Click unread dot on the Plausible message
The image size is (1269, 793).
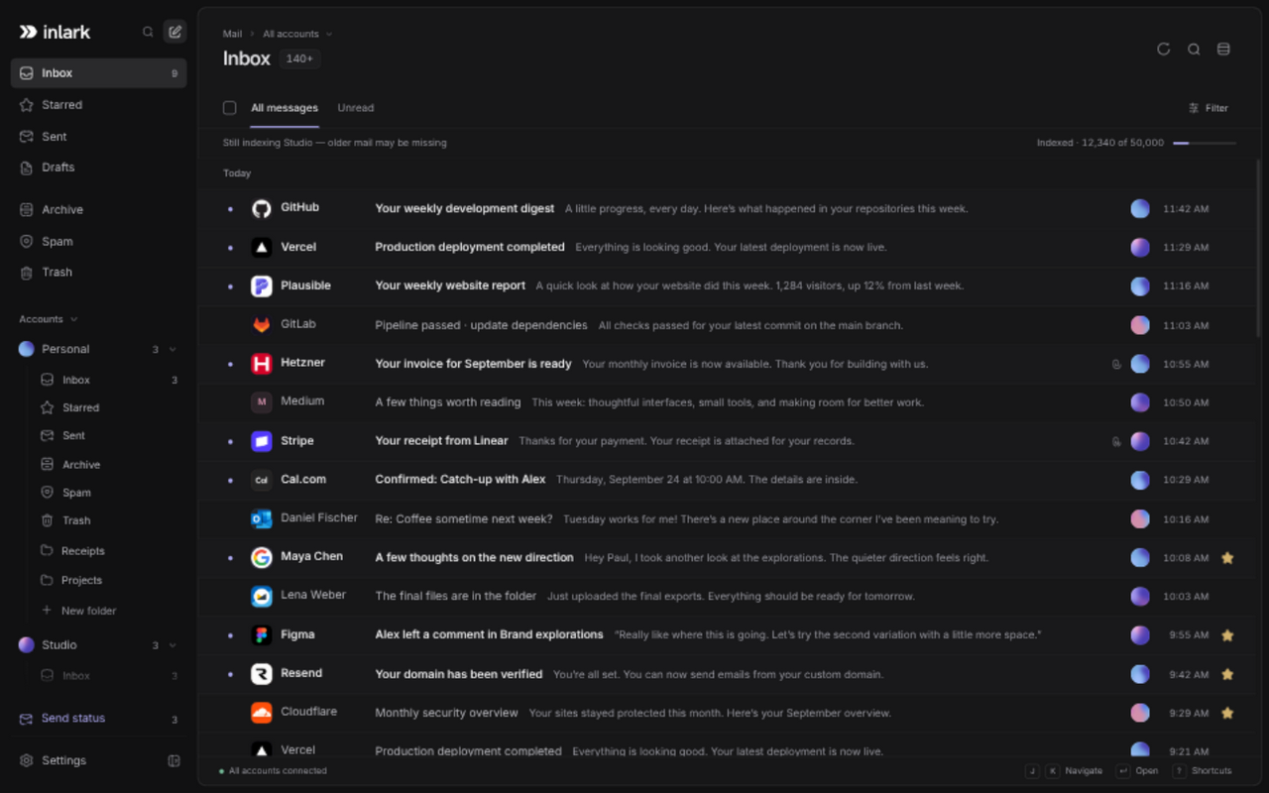point(231,286)
